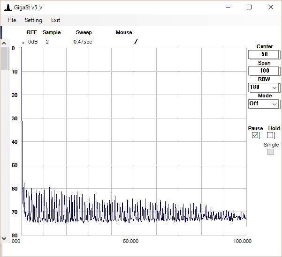Click the scrollbar down arrow

pyautogui.click(x=4, y=238)
